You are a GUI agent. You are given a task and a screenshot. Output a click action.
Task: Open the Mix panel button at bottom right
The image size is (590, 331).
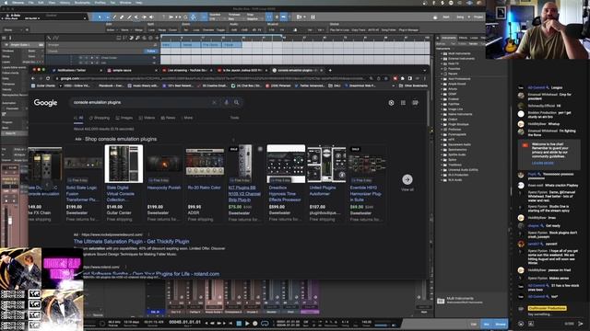[x=486, y=324]
